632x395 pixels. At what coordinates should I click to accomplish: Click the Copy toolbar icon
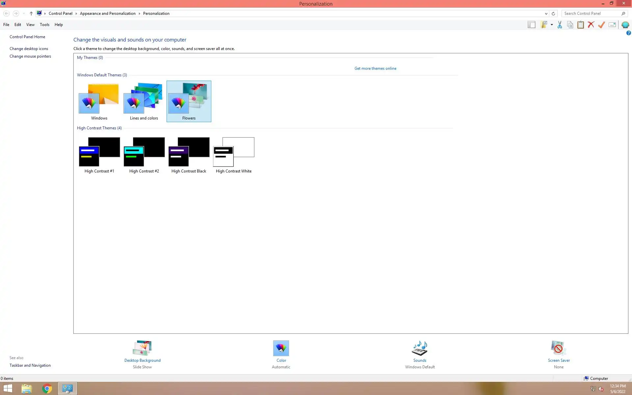point(570,25)
